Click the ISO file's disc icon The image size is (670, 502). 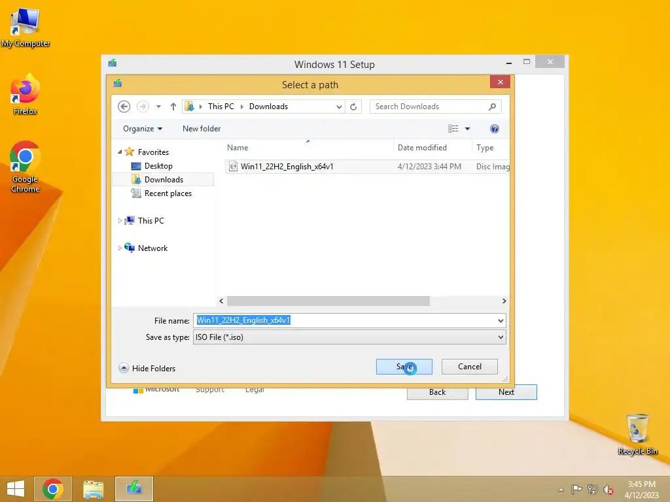[x=233, y=167]
